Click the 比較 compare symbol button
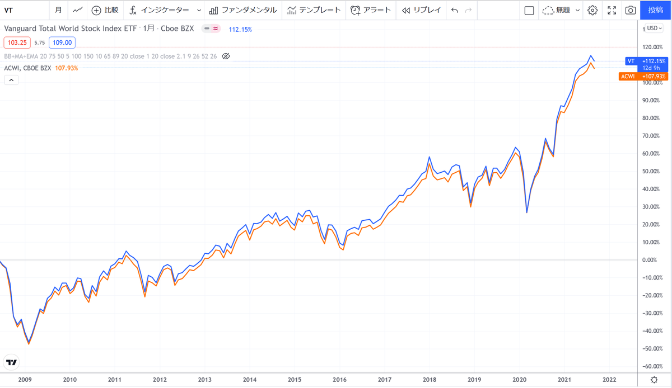 click(x=105, y=10)
